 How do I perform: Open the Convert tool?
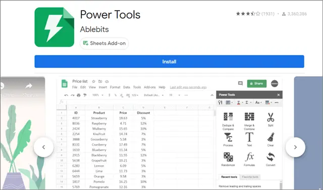(x=271, y=159)
